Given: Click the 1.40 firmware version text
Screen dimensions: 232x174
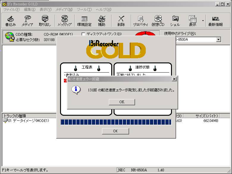Looking at the screenshot, I should [161, 170].
